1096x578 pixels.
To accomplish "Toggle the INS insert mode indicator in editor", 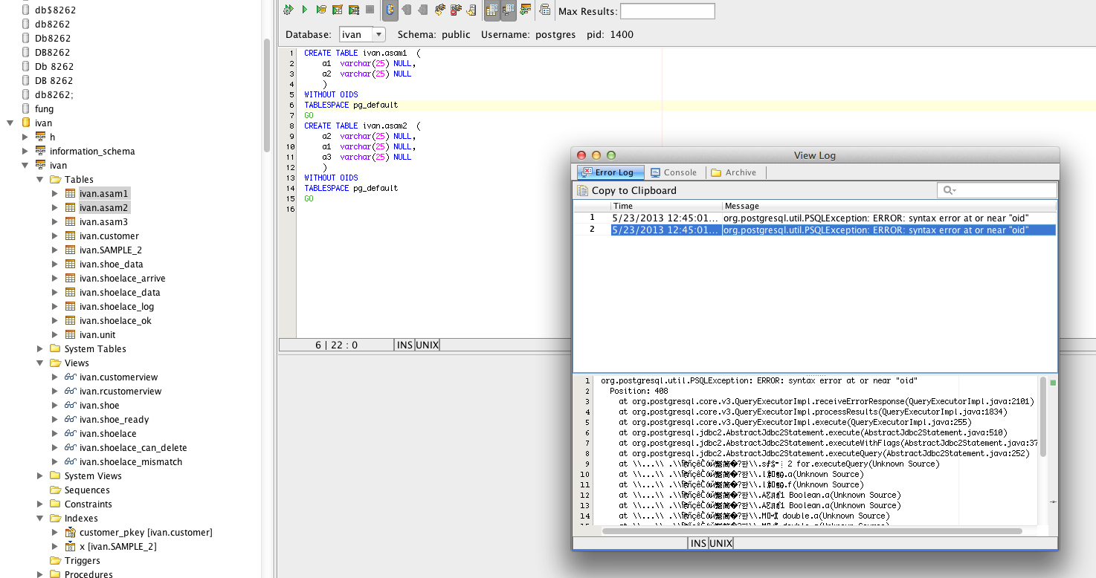I will [404, 345].
